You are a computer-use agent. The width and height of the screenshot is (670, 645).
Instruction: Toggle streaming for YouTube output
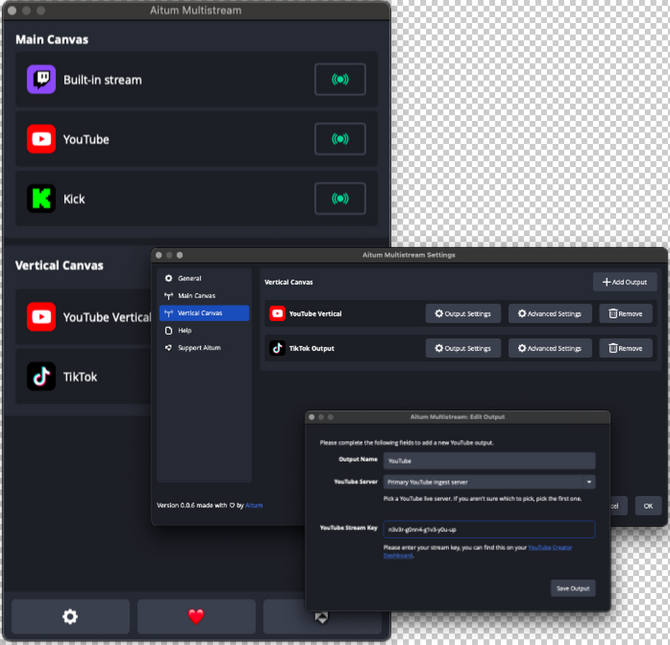click(x=340, y=139)
